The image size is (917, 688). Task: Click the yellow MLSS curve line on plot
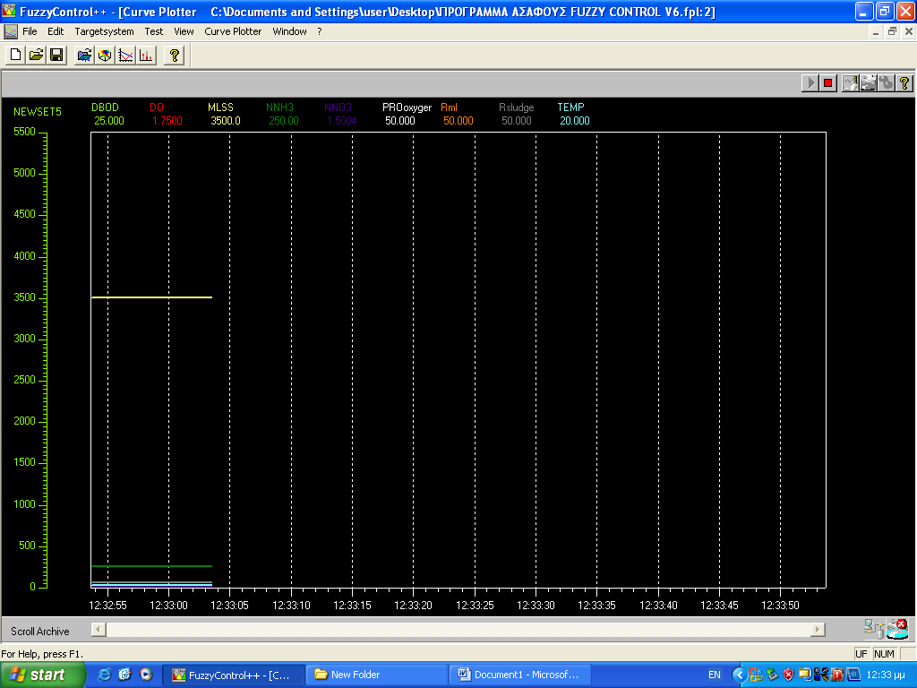pyautogui.click(x=151, y=297)
